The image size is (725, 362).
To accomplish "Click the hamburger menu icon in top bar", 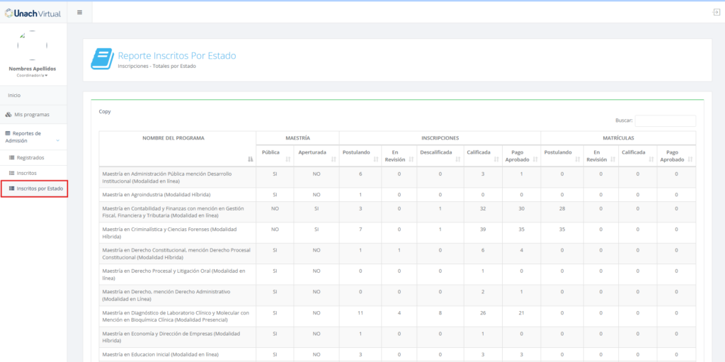I will pyautogui.click(x=79, y=13).
